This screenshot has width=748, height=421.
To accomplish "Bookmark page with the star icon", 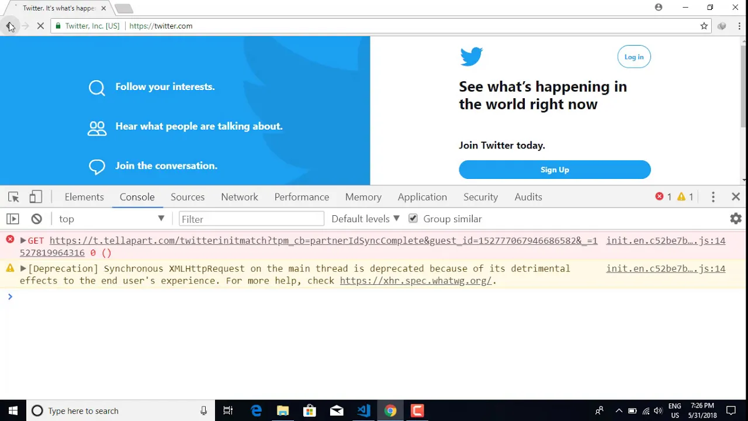I will point(704,26).
